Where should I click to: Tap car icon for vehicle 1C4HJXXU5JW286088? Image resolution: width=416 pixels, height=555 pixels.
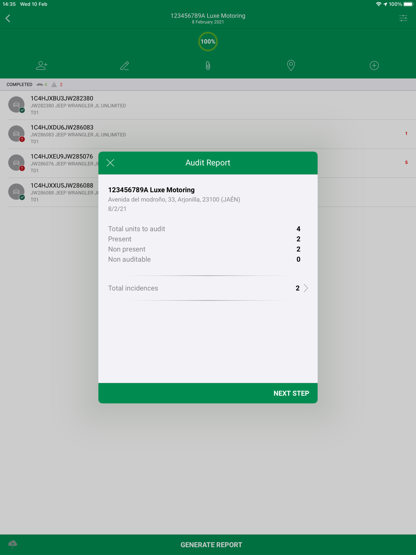click(x=17, y=192)
